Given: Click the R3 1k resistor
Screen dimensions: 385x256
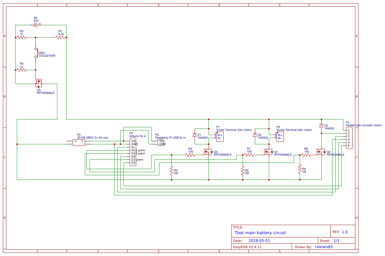Looking at the screenshot, I should [21, 70].
